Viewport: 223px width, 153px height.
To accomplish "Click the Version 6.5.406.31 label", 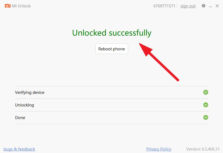I will tap(203, 149).
